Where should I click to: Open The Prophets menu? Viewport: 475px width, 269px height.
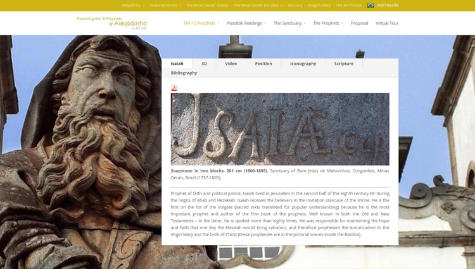click(326, 23)
